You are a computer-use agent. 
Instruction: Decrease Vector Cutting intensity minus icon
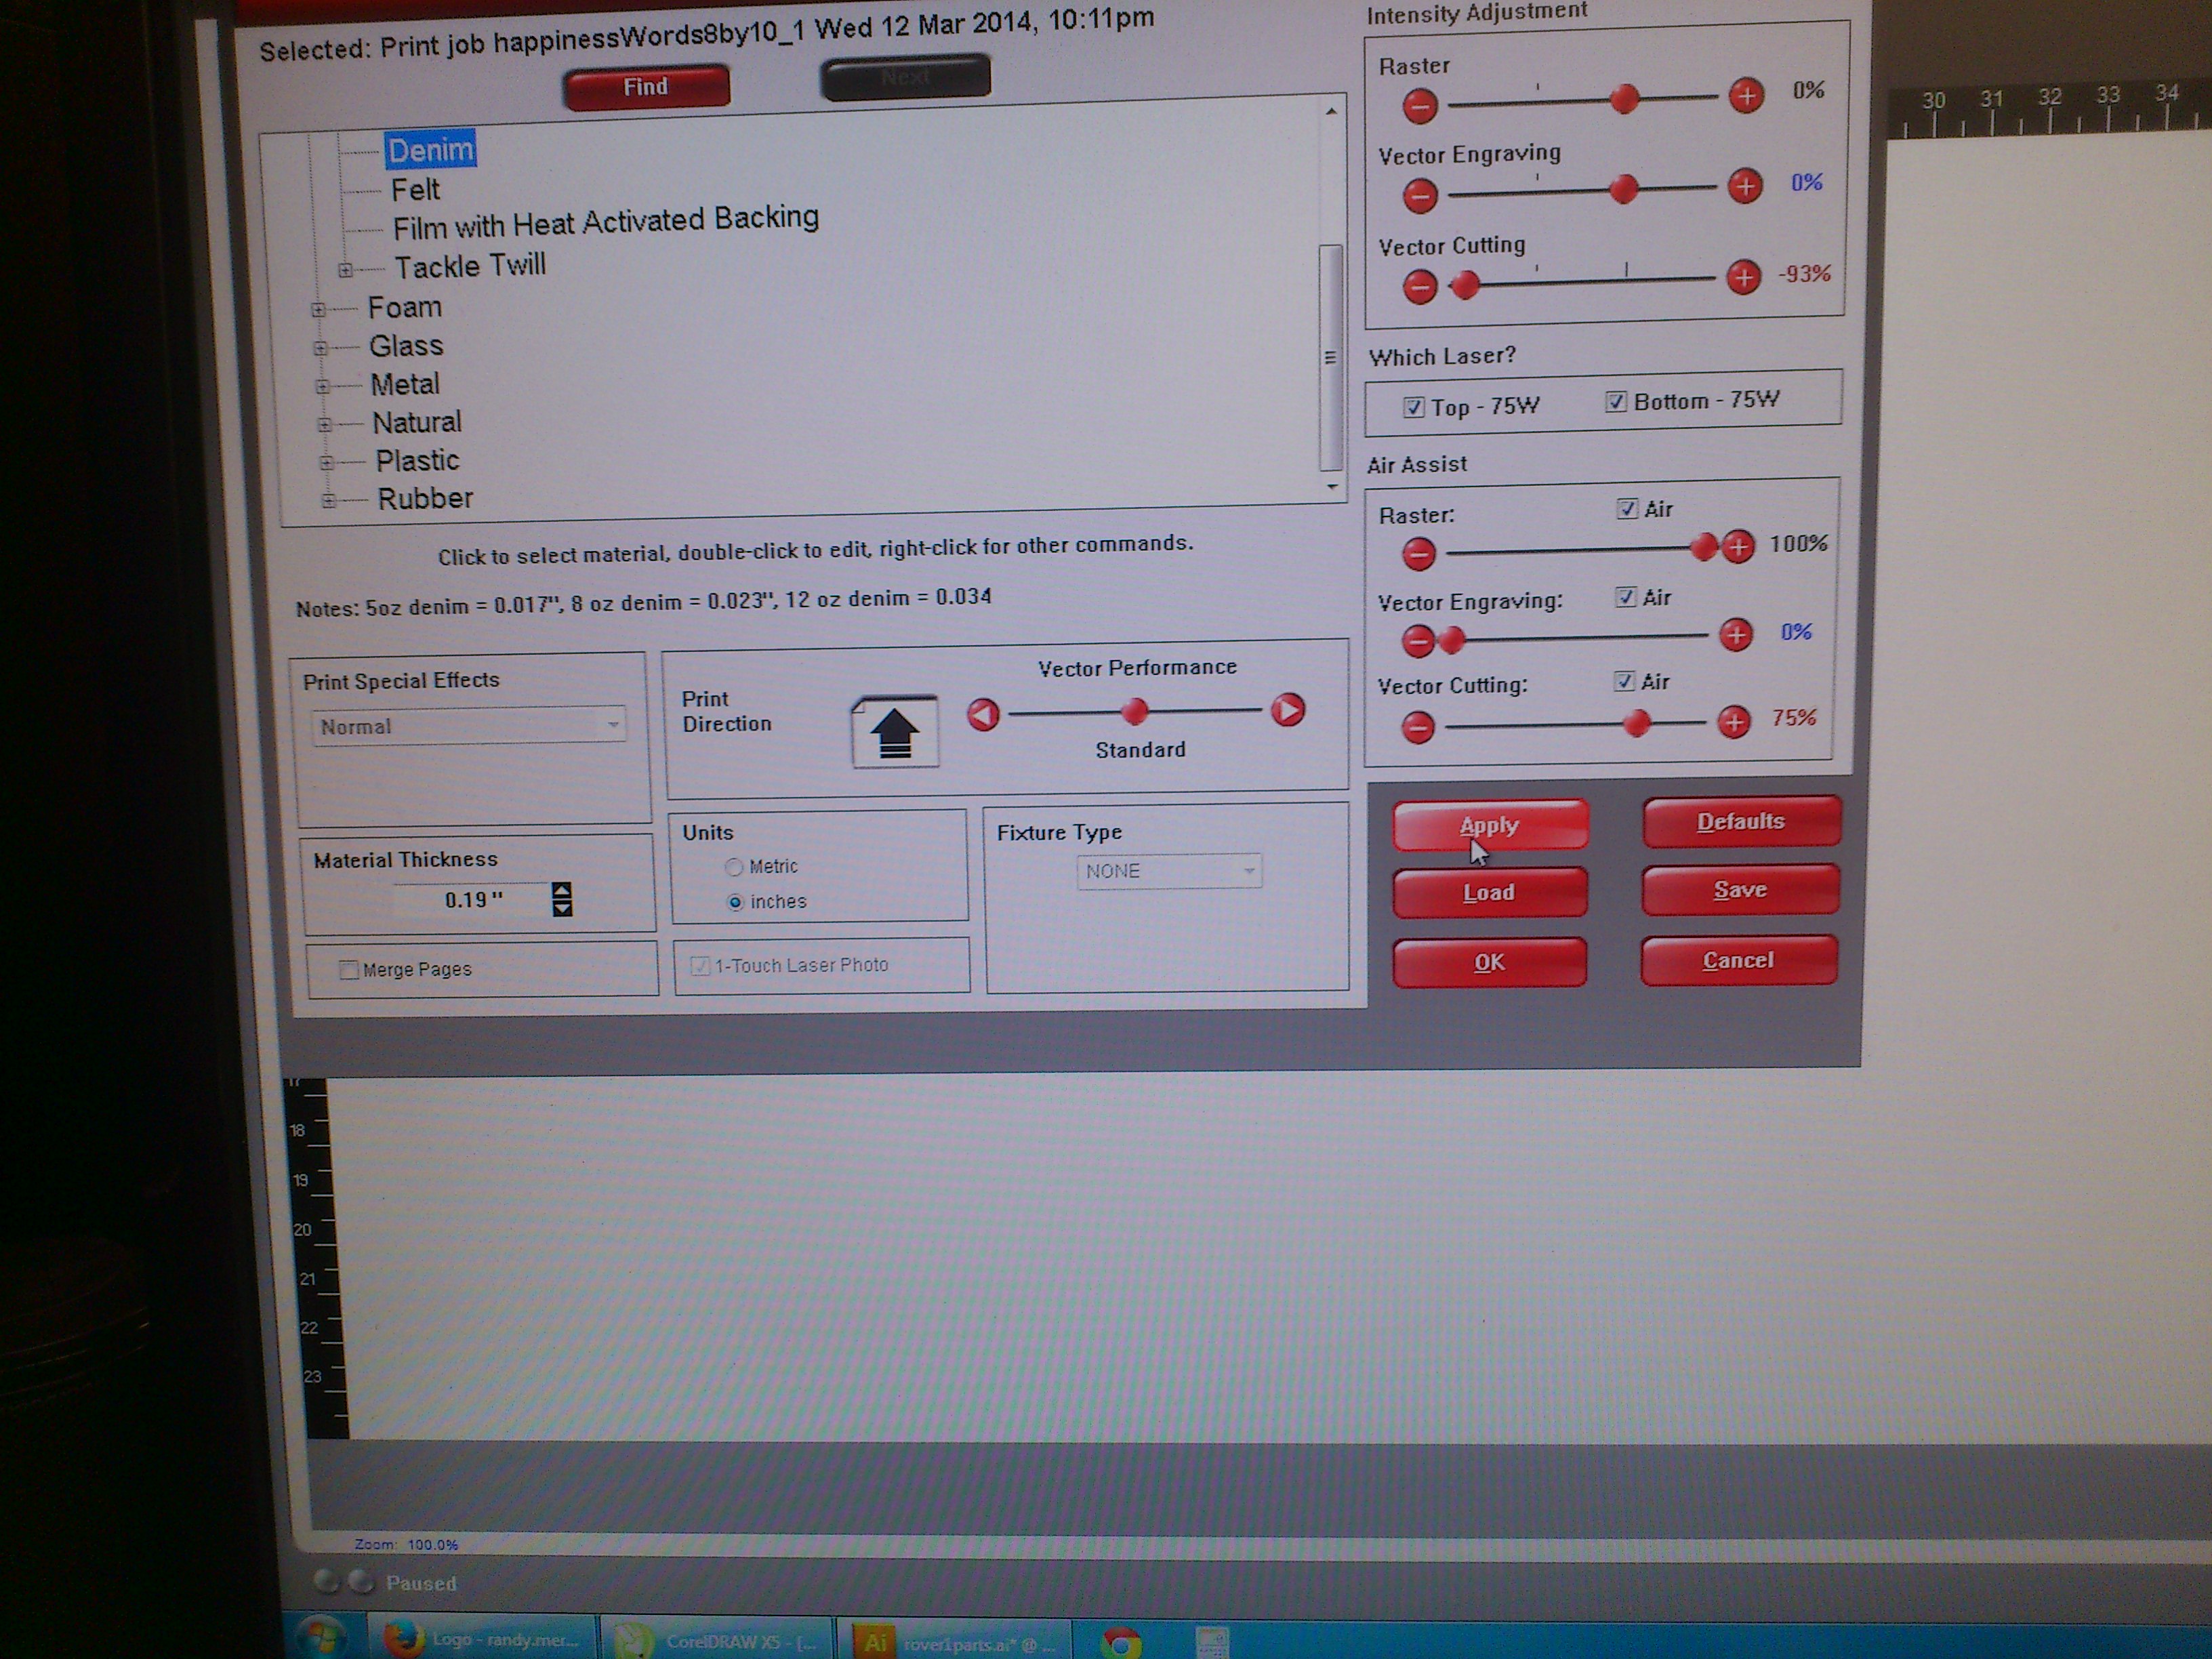(1419, 287)
